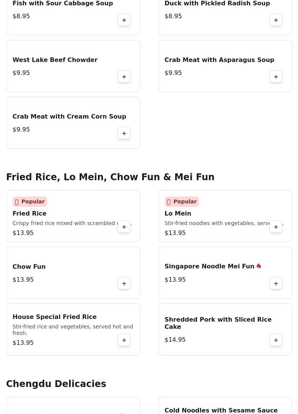
Task: Open Cold Noodles with Sesame Sauce
Action: [221, 410]
